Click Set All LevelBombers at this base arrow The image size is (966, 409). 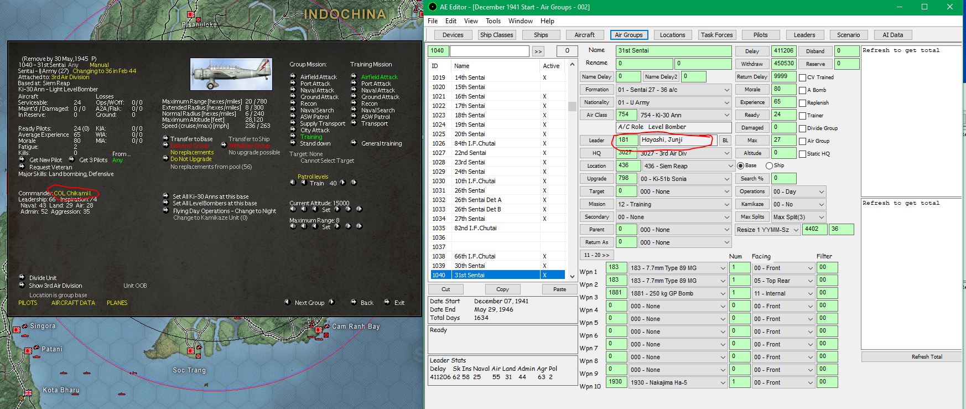pos(165,203)
